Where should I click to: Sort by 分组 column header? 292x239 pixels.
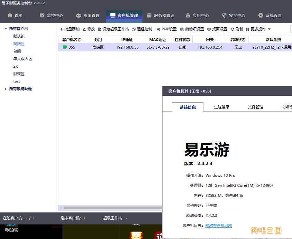tap(98, 40)
